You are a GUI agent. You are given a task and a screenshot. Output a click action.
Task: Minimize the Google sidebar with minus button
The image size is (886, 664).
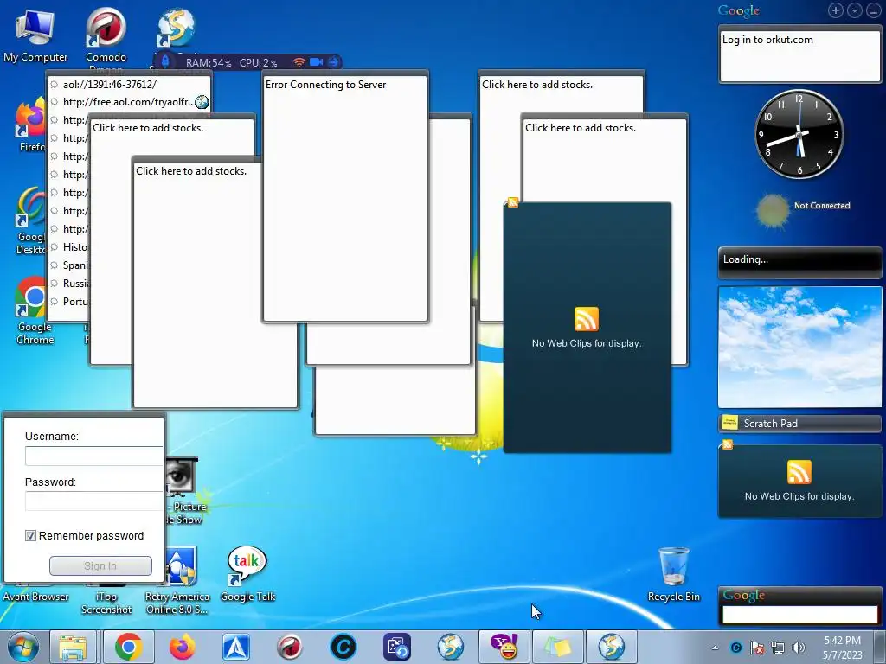tap(874, 10)
